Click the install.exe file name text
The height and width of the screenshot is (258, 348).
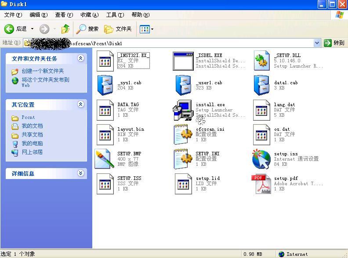[x=210, y=104]
